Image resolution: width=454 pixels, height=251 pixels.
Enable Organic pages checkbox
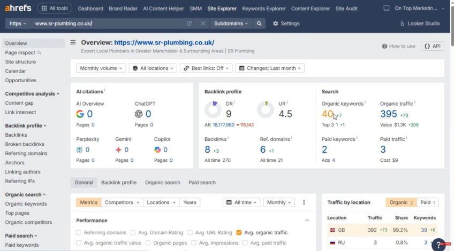tap(148, 243)
